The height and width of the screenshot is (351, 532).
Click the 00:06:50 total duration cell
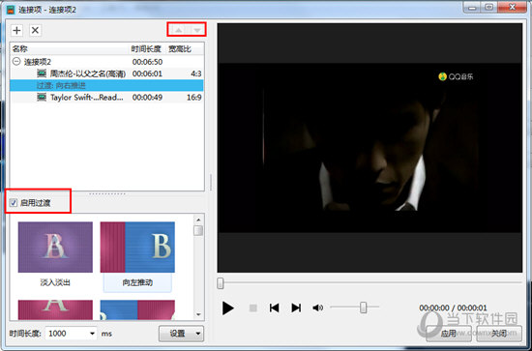(147, 62)
